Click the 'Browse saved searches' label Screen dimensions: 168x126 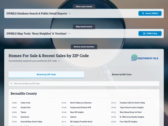84,47
